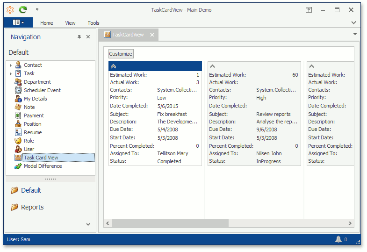Collapse the third partially visible card
The height and width of the screenshot is (252, 367).
311,66
